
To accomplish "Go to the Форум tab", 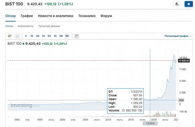I will (x=106, y=16).
